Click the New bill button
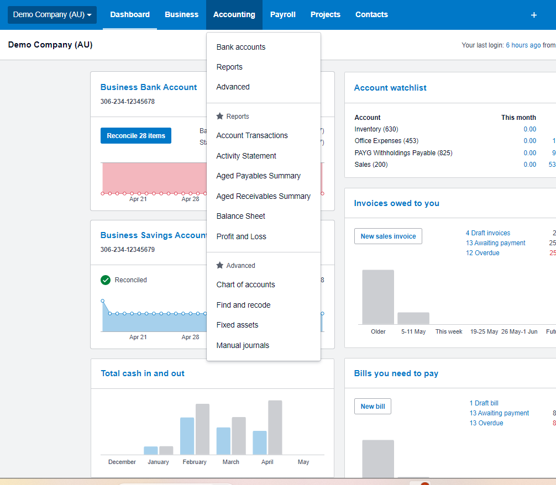The image size is (556, 485). point(372,406)
